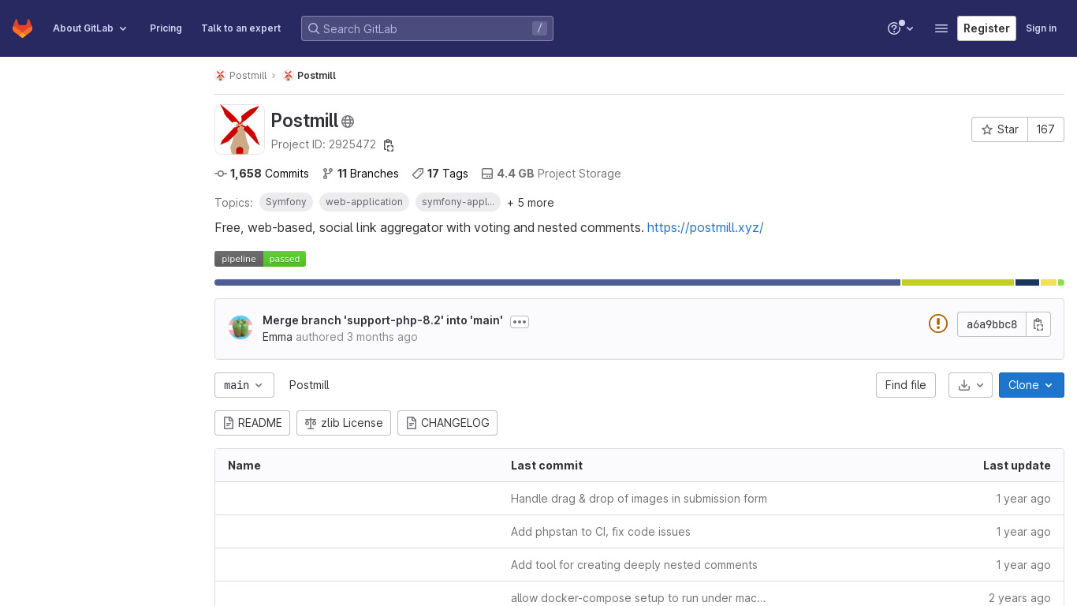Image resolution: width=1077 pixels, height=606 pixels.
Task: View the 17 Tags
Action: (440, 174)
